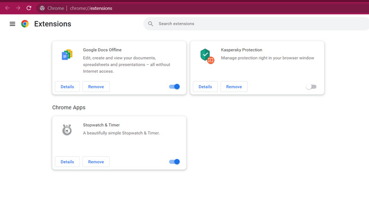Remove the Google Docs Offline extension
This screenshot has height=207, width=369.
(x=96, y=86)
